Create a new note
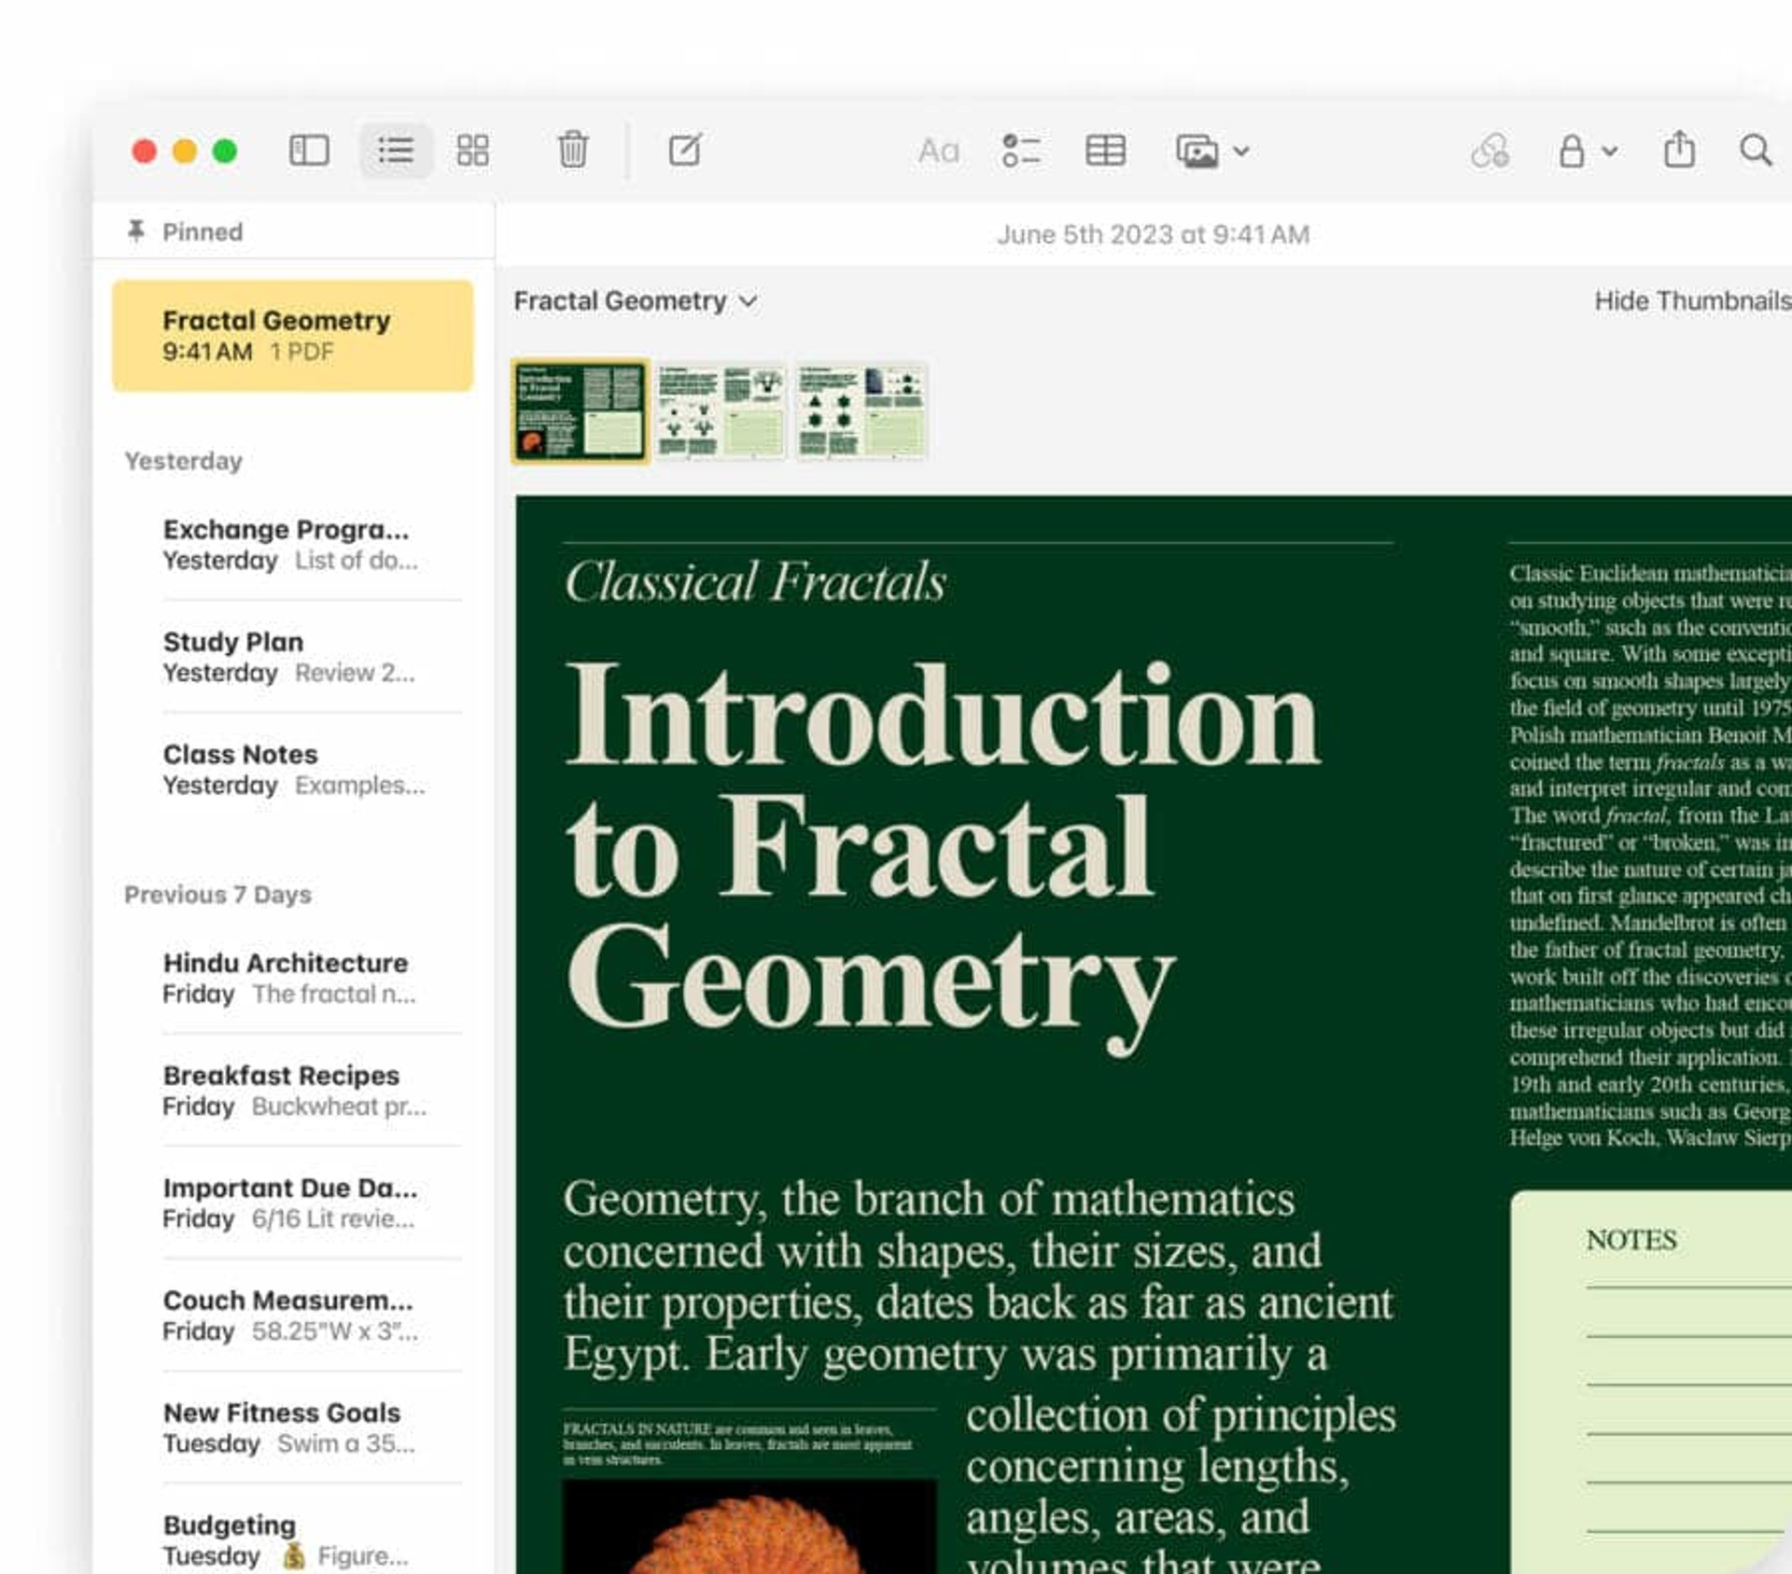The width and height of the screenshot is (1792, 1574). [686, 149]
